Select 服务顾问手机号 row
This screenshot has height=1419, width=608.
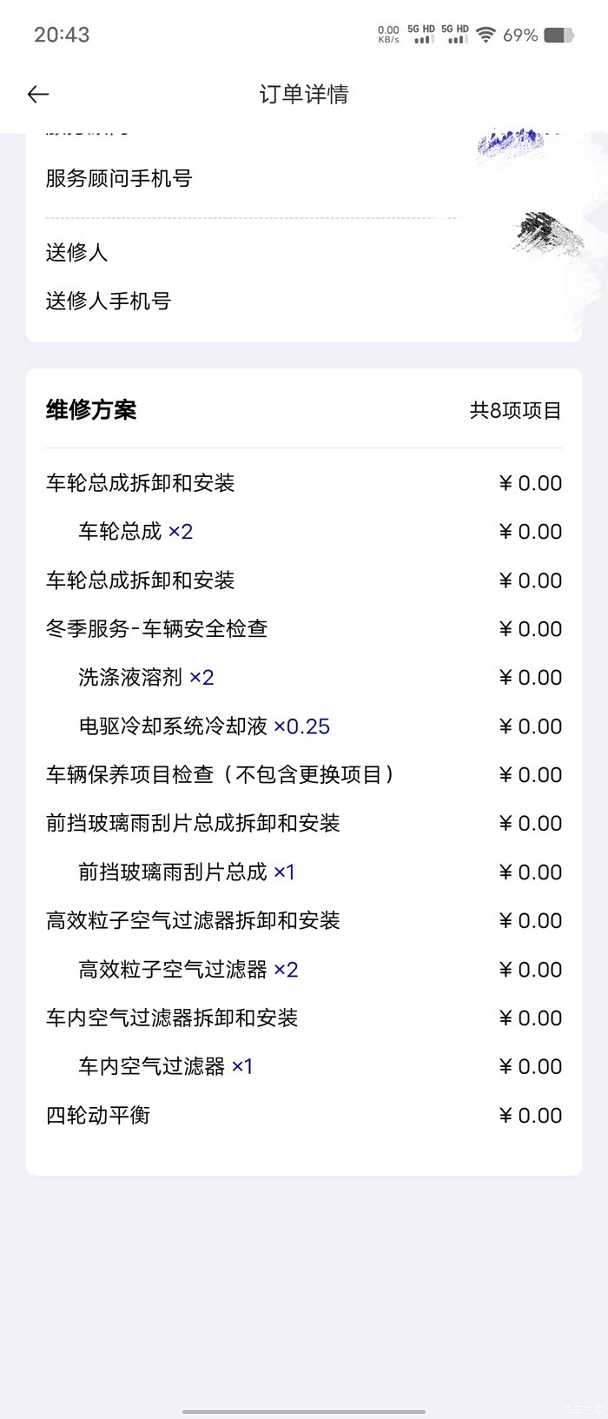pos(119,178)
